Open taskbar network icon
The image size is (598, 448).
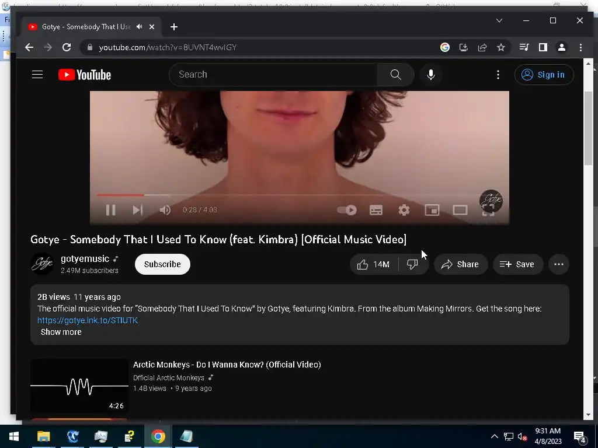(x=509, y=436)
